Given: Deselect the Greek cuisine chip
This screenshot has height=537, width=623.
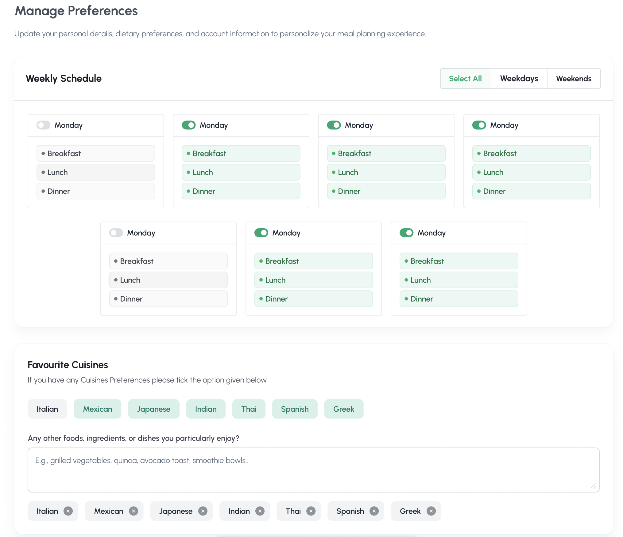Looking at the screenshot, I should coord(344,409).
